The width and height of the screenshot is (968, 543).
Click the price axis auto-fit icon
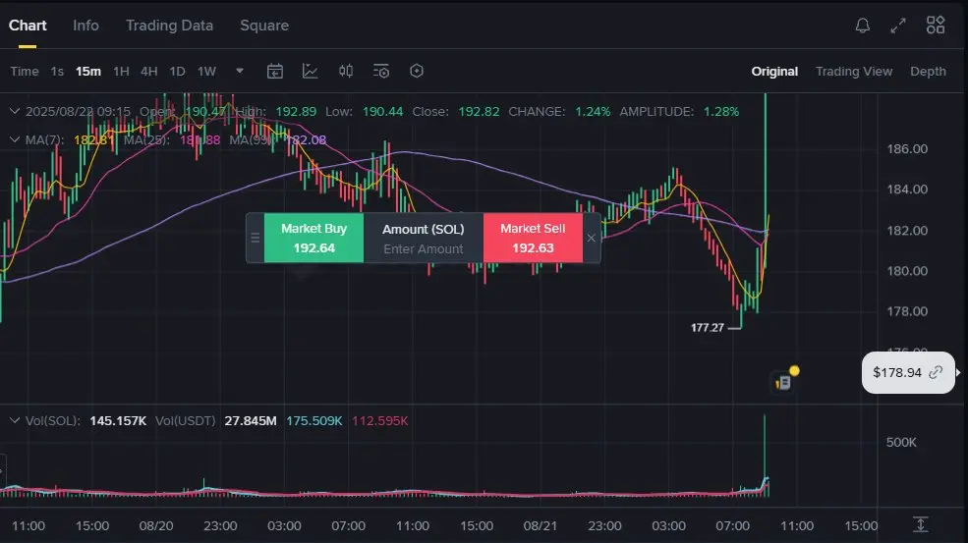(921, 524)
